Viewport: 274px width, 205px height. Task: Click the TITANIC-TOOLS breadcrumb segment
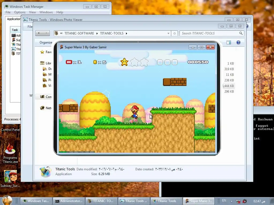(x=112, y=33)
